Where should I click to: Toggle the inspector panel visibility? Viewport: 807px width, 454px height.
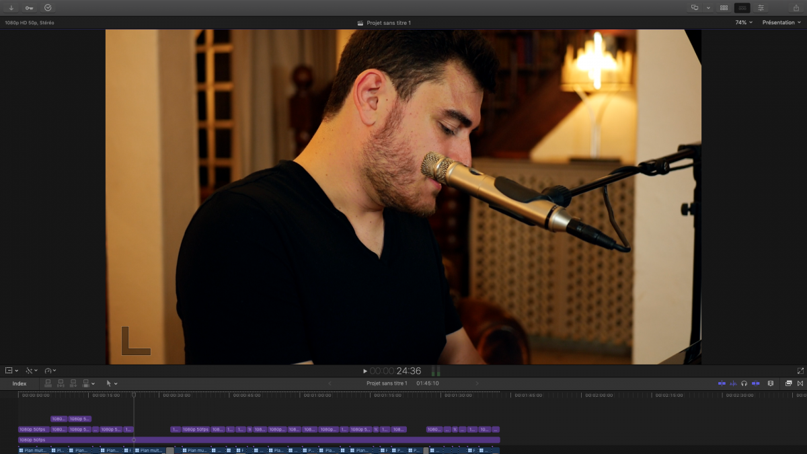(x=761, y=8)
